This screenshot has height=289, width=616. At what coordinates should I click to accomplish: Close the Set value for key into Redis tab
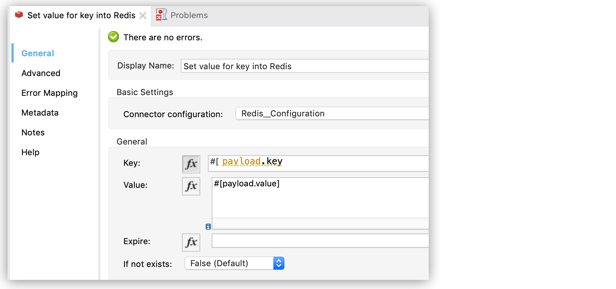point(143,16)
